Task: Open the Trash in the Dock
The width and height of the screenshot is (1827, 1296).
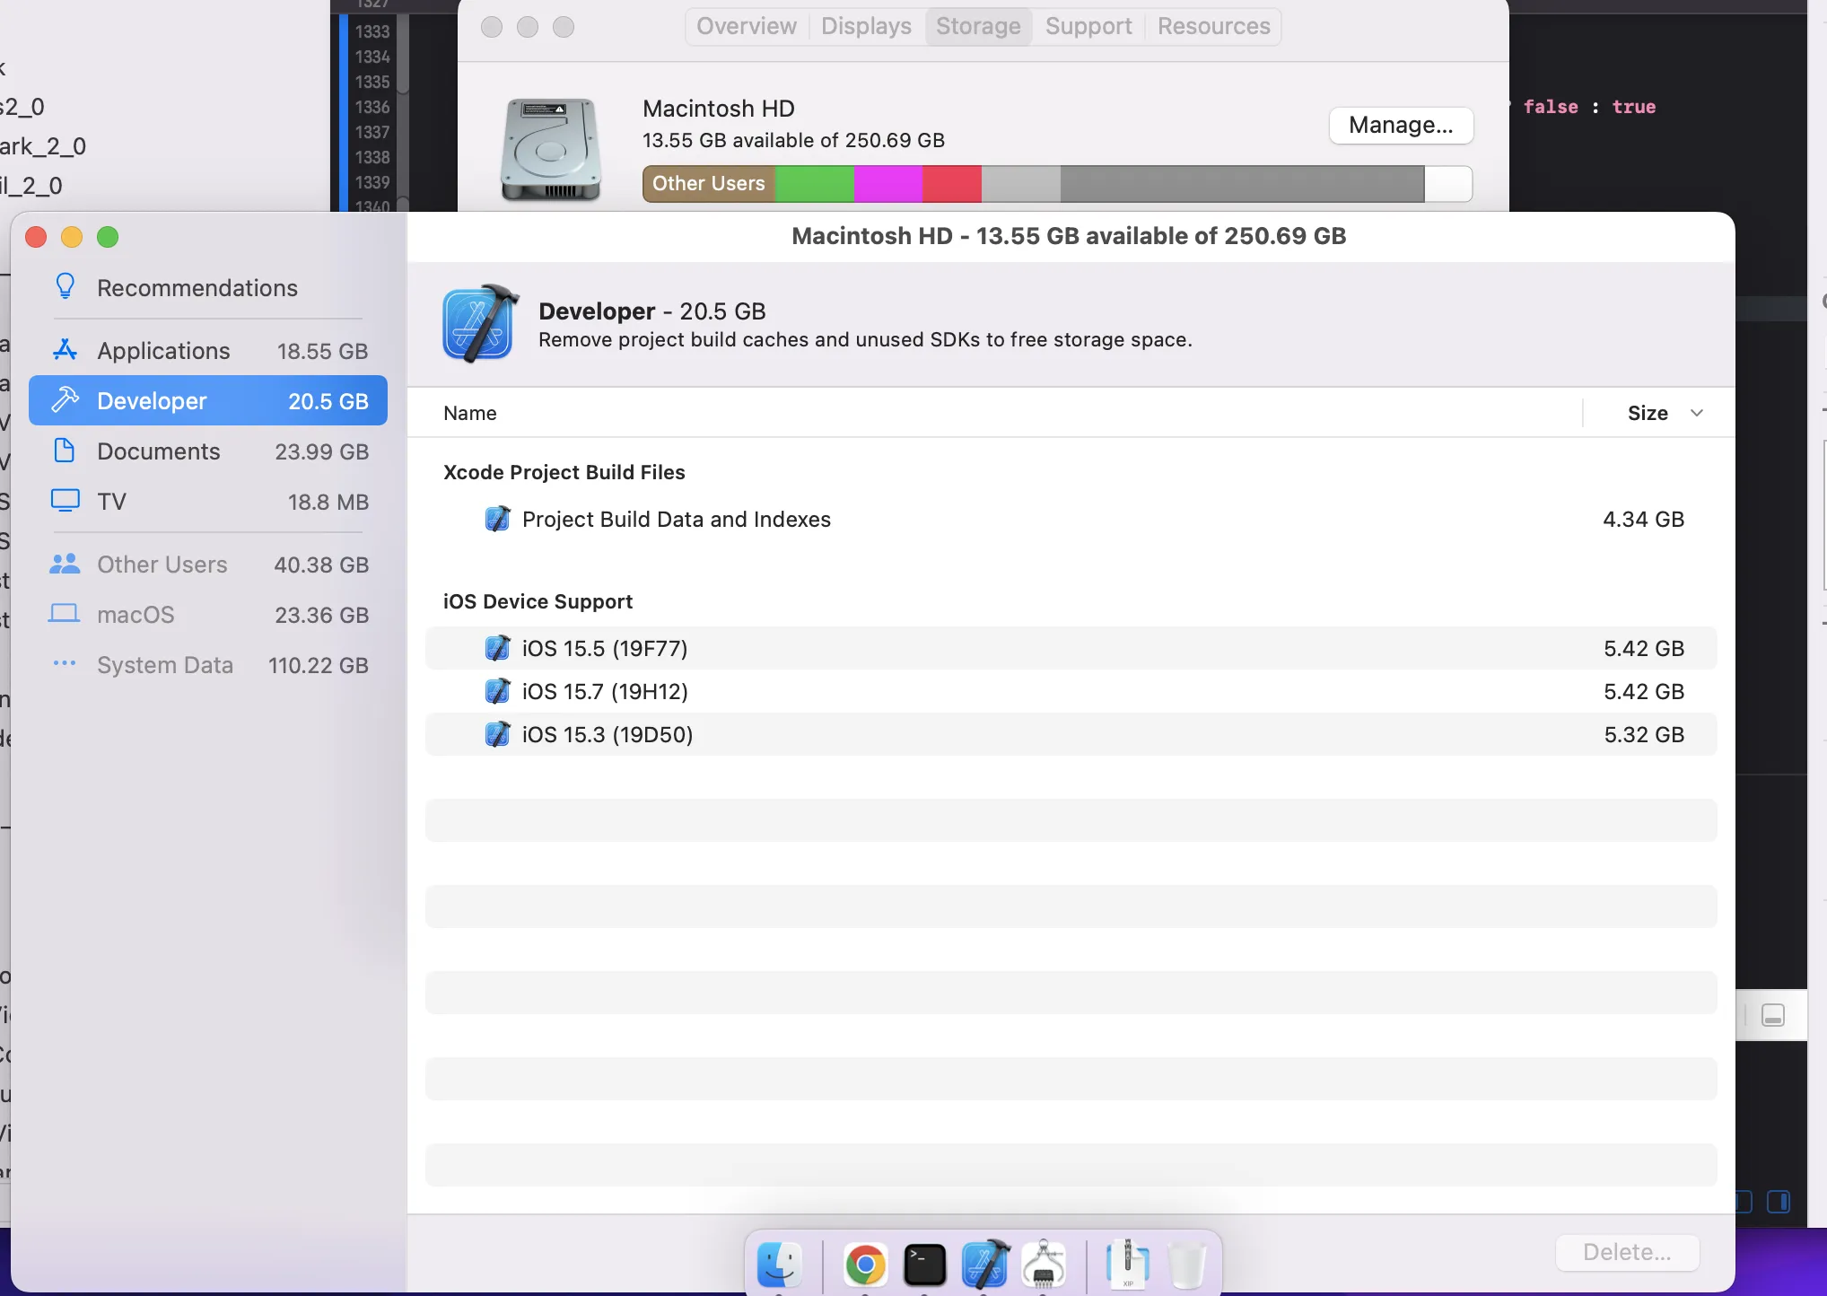Action: (x=1186, y=1265)
